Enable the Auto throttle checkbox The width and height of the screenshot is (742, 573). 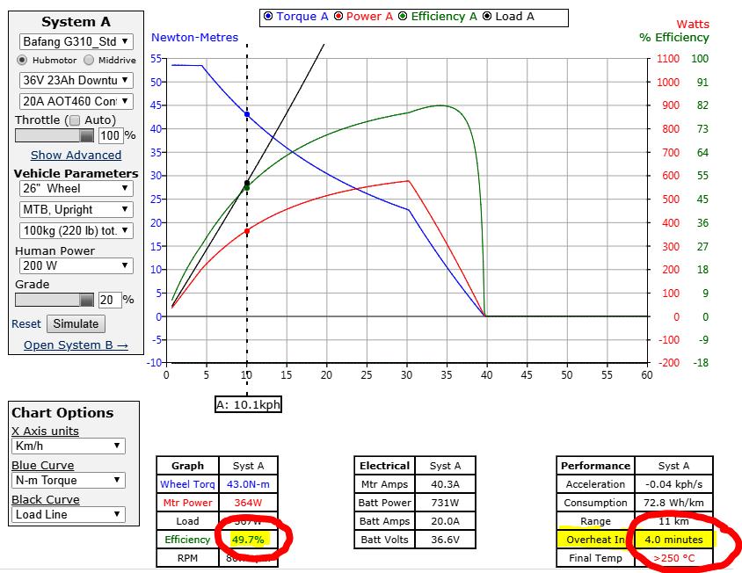[75, 120]
